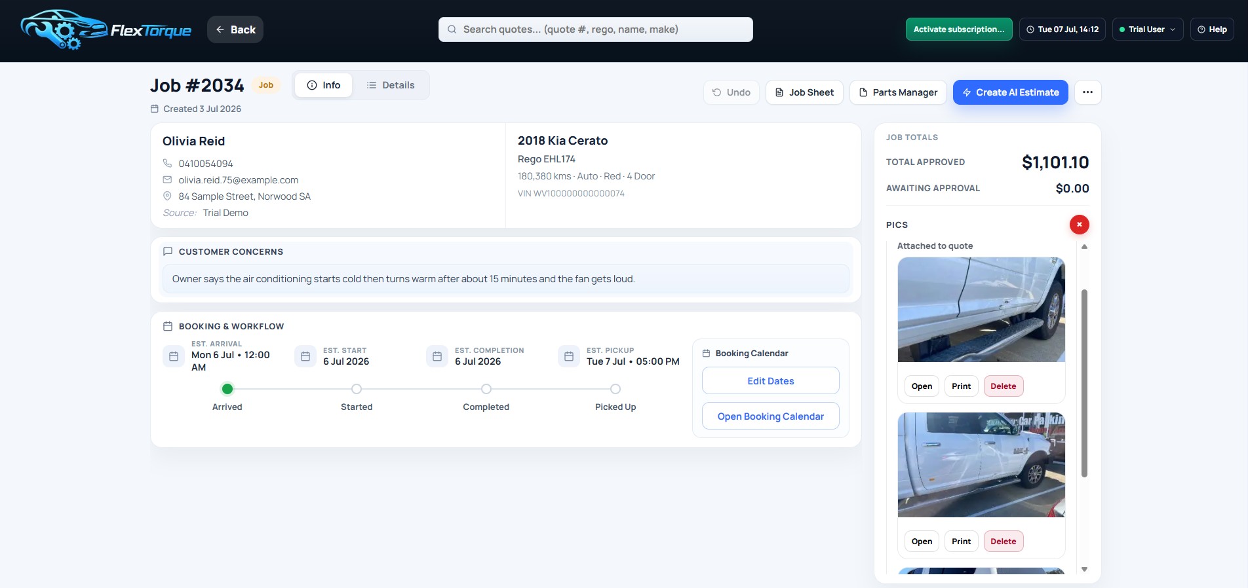Viewport: 1248px width, 588px height.
Task: Click Open Booking Calendar button
Action: (771, 416)
